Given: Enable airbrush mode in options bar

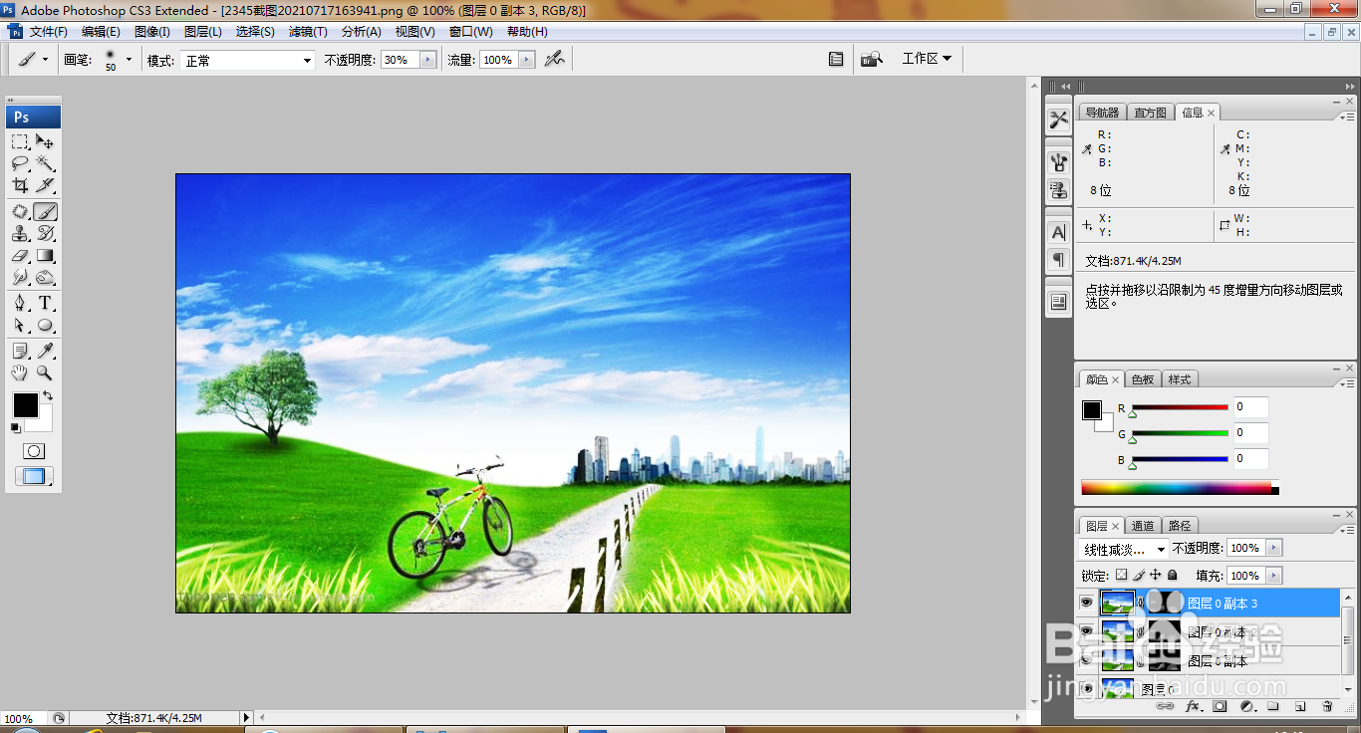Looking at the screenshot, I should click(x=555, y=60).
